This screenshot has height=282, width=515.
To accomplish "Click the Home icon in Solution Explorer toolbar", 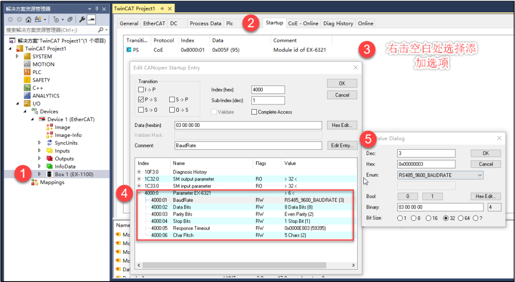I will 29,20.
